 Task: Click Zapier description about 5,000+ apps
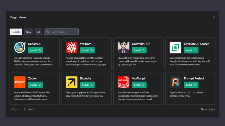tap(31, 96)
